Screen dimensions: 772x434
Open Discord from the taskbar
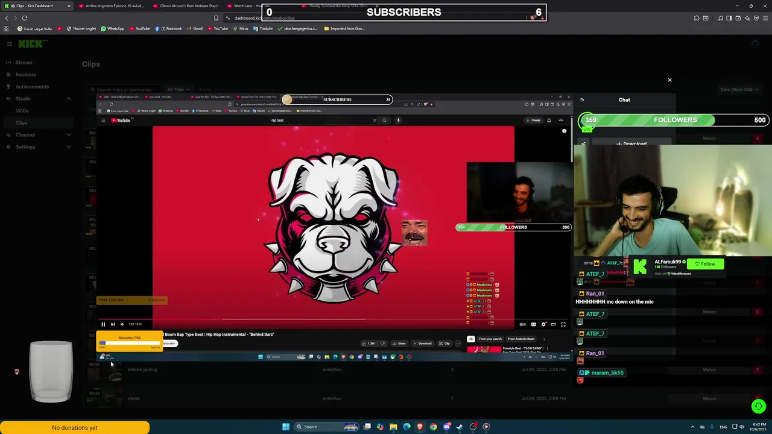coord(446,427)
